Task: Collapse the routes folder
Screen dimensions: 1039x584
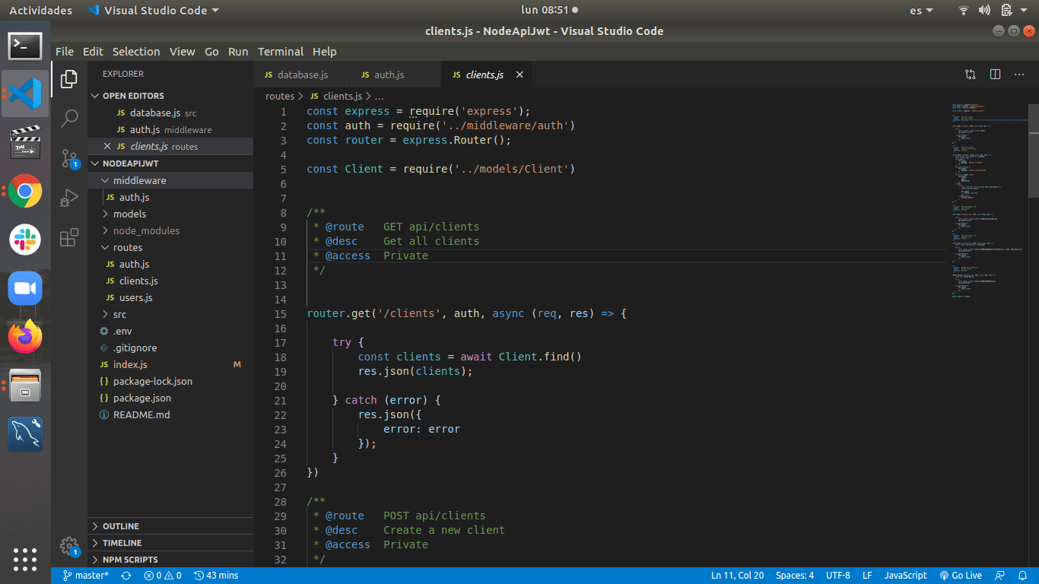Action: click(127, 247)
